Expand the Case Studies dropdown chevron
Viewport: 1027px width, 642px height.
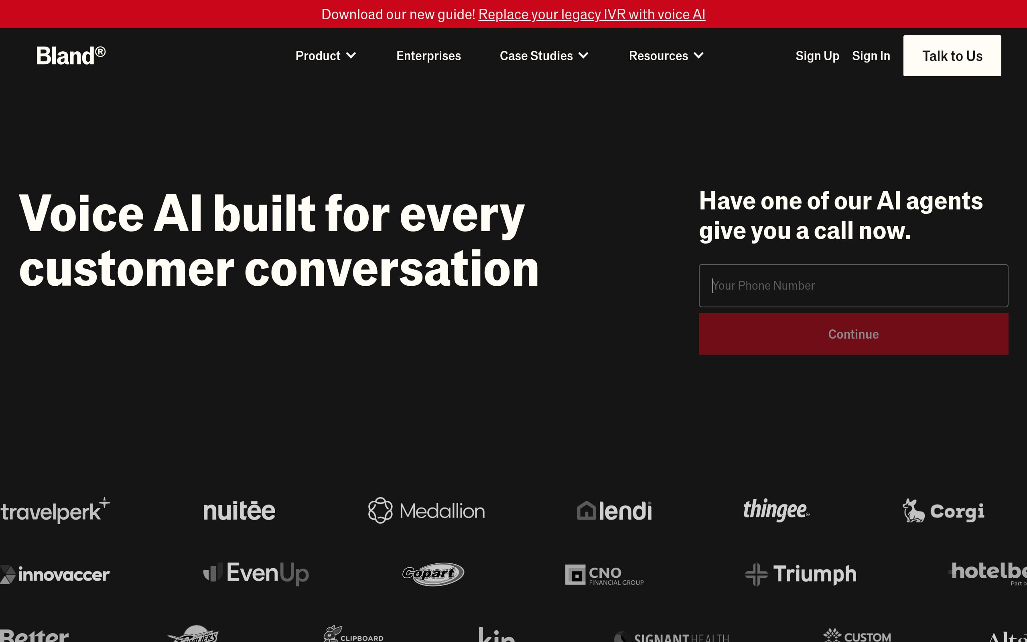(x=584, y=56)
